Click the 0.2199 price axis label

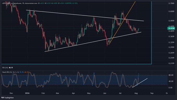(x=171, y=63)
